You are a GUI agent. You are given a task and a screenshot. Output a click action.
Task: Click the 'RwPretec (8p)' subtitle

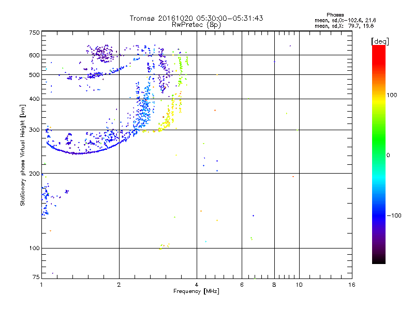point(196,25)
